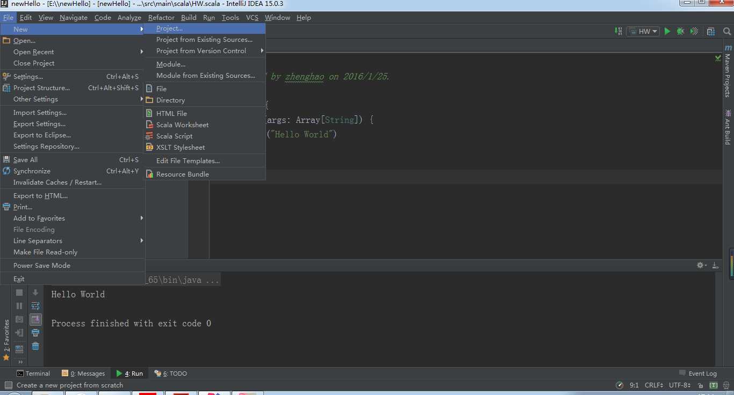Toggle scroll to end icon in Run console

tap(35, 319)
